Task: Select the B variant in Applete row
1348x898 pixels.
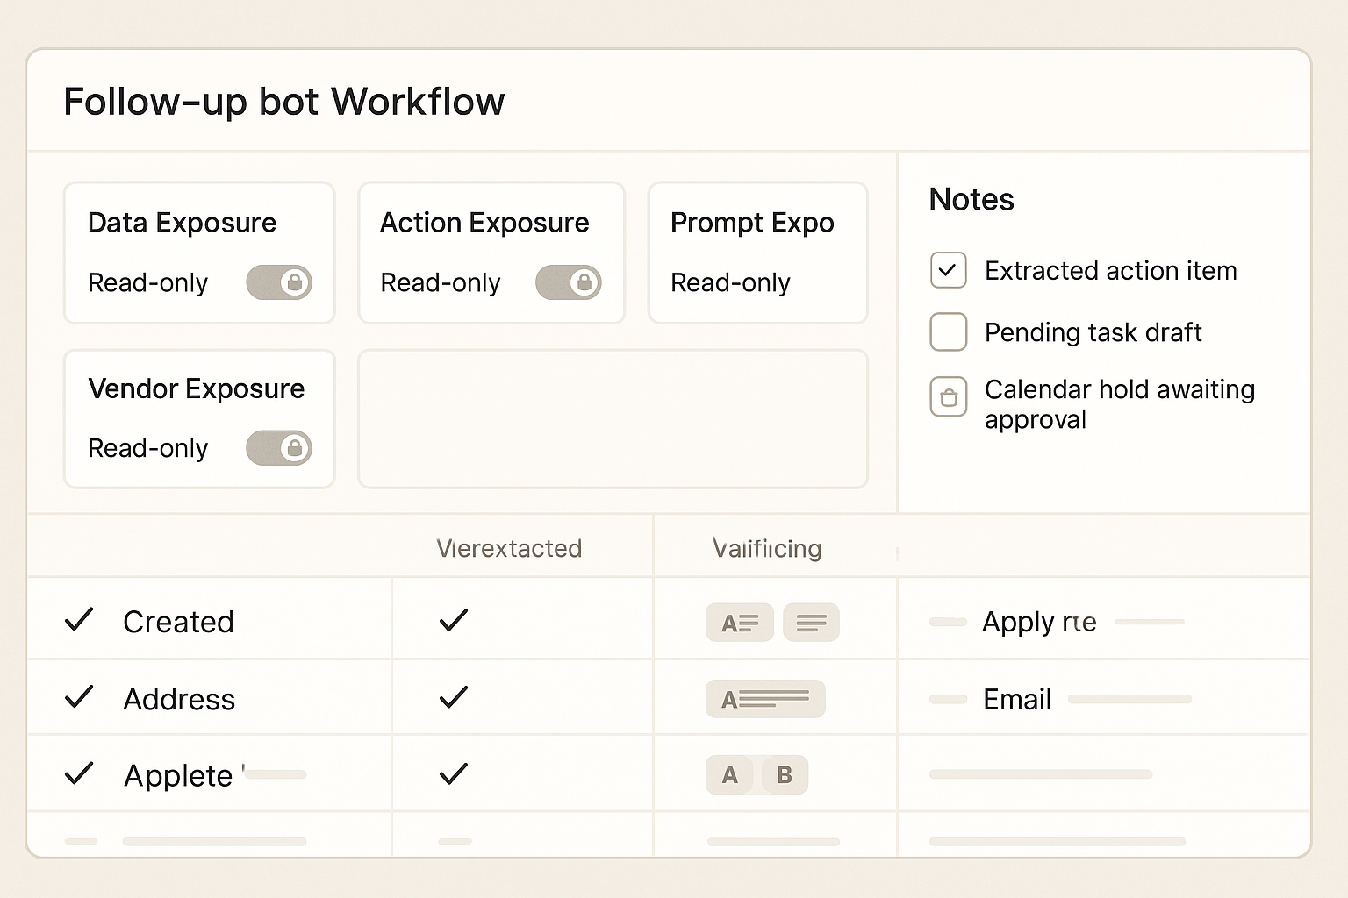Action: pos(785,775)
